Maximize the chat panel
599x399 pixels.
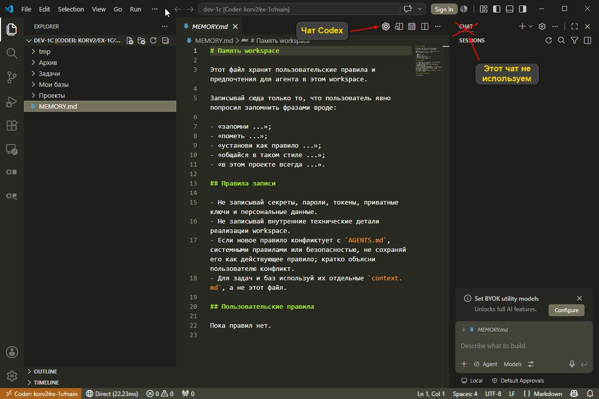pyautogui.click(x=575, y=26)
